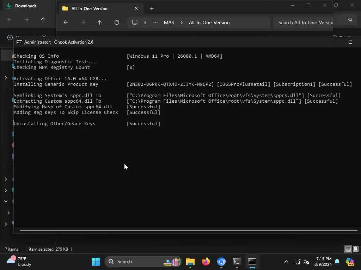Expand the hidden breadcrumb path ellipsis

155,22
